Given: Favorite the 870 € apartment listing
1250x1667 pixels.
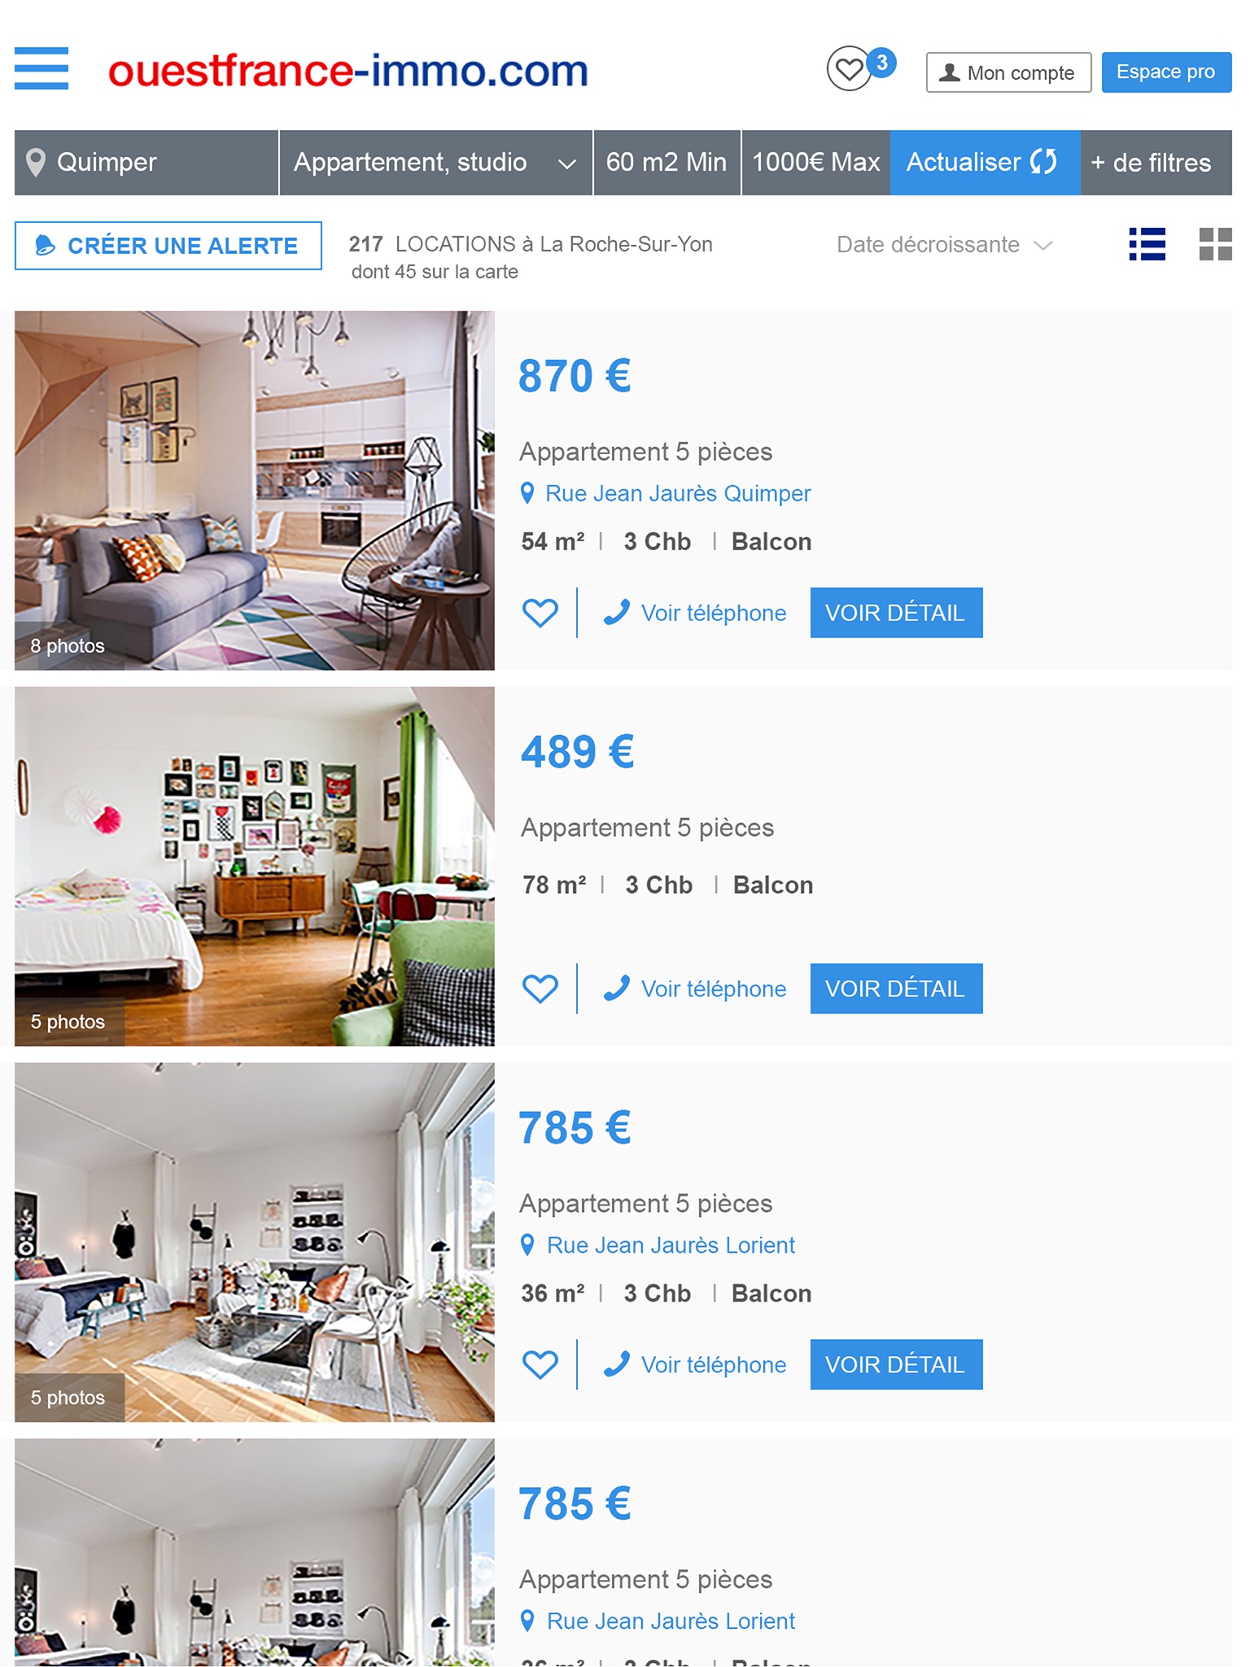Looking at the screenshot, I should tap(540, 613).
